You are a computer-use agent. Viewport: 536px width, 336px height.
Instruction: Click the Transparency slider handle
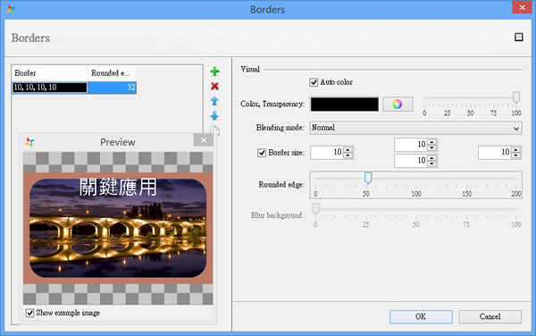pos(516,97)
